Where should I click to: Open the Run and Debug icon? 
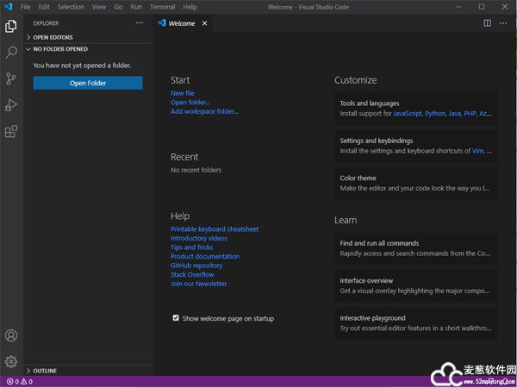coord(11,105)
